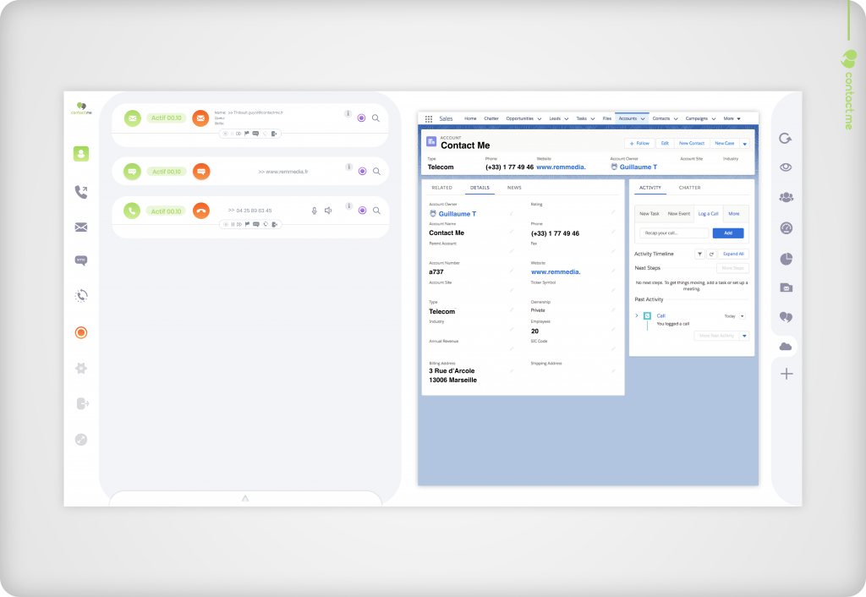Click the New Case button
The height and width of the screenshot is (597, 866).
tap(724, 143)
